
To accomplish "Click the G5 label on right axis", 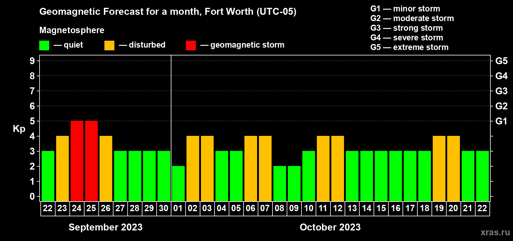I will pyautogui.click(x=501, y=61).
